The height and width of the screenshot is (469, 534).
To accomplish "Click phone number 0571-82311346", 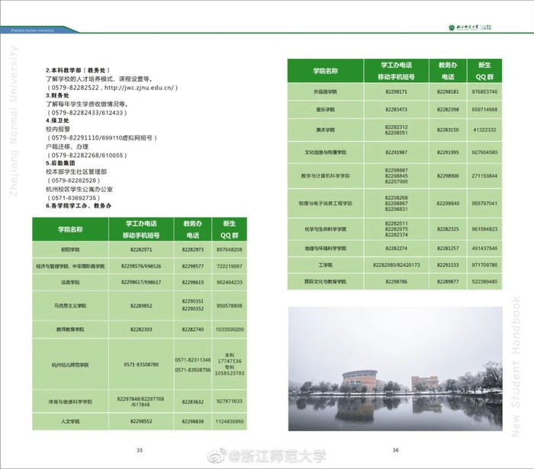I will tap(193, 360).
